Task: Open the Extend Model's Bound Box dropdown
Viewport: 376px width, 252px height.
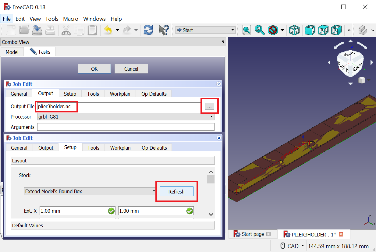Action: click(x=90, y=191)
